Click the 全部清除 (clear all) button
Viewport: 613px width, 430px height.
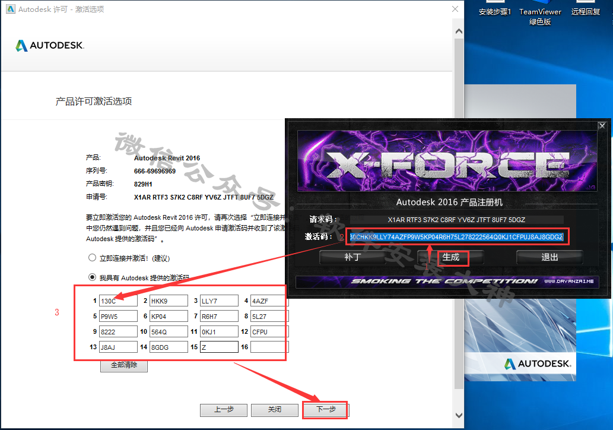point(124,365)
